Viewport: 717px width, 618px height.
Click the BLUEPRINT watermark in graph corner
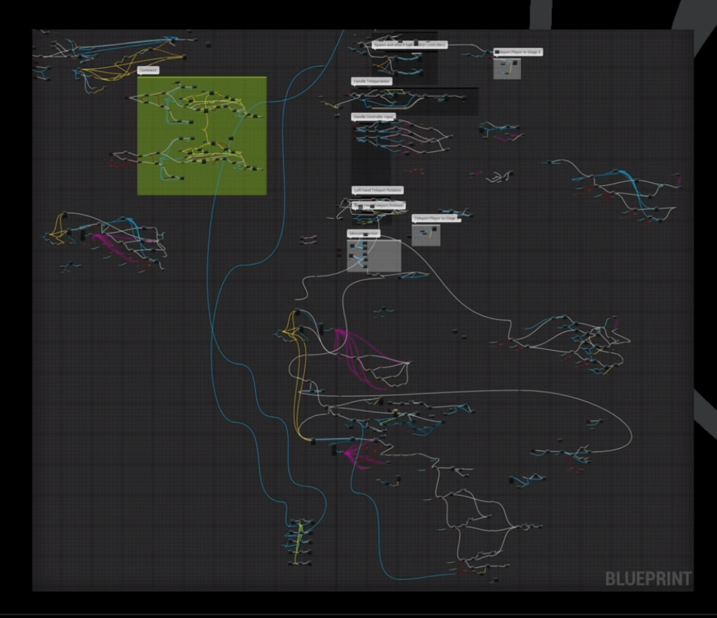click(x=648, y=578)
